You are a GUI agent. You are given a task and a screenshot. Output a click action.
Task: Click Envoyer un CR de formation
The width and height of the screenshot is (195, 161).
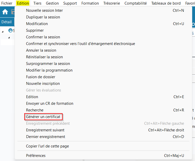(x=50, y=103)
